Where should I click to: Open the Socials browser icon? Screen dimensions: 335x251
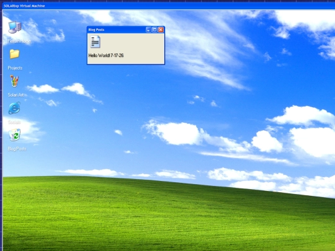[14, 108]
